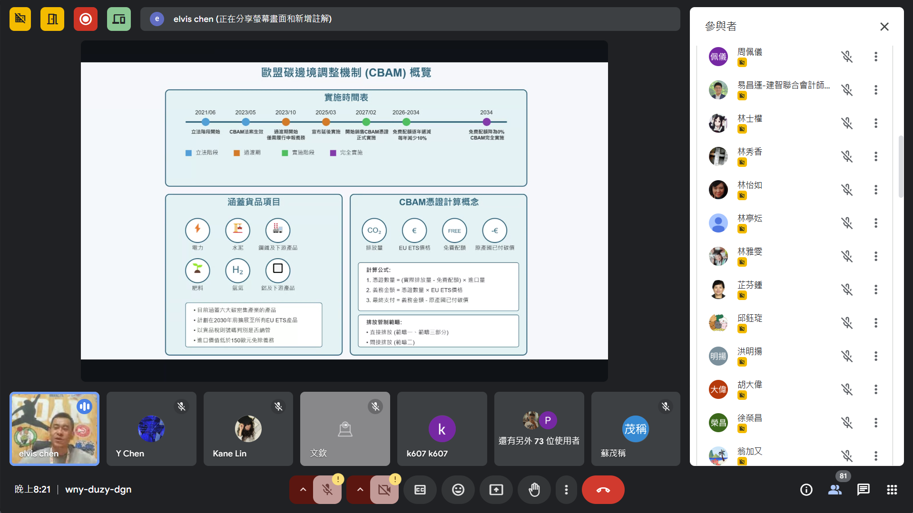Toggle the microphone mute button
913x513 pixels.
[x=327, y=490]
